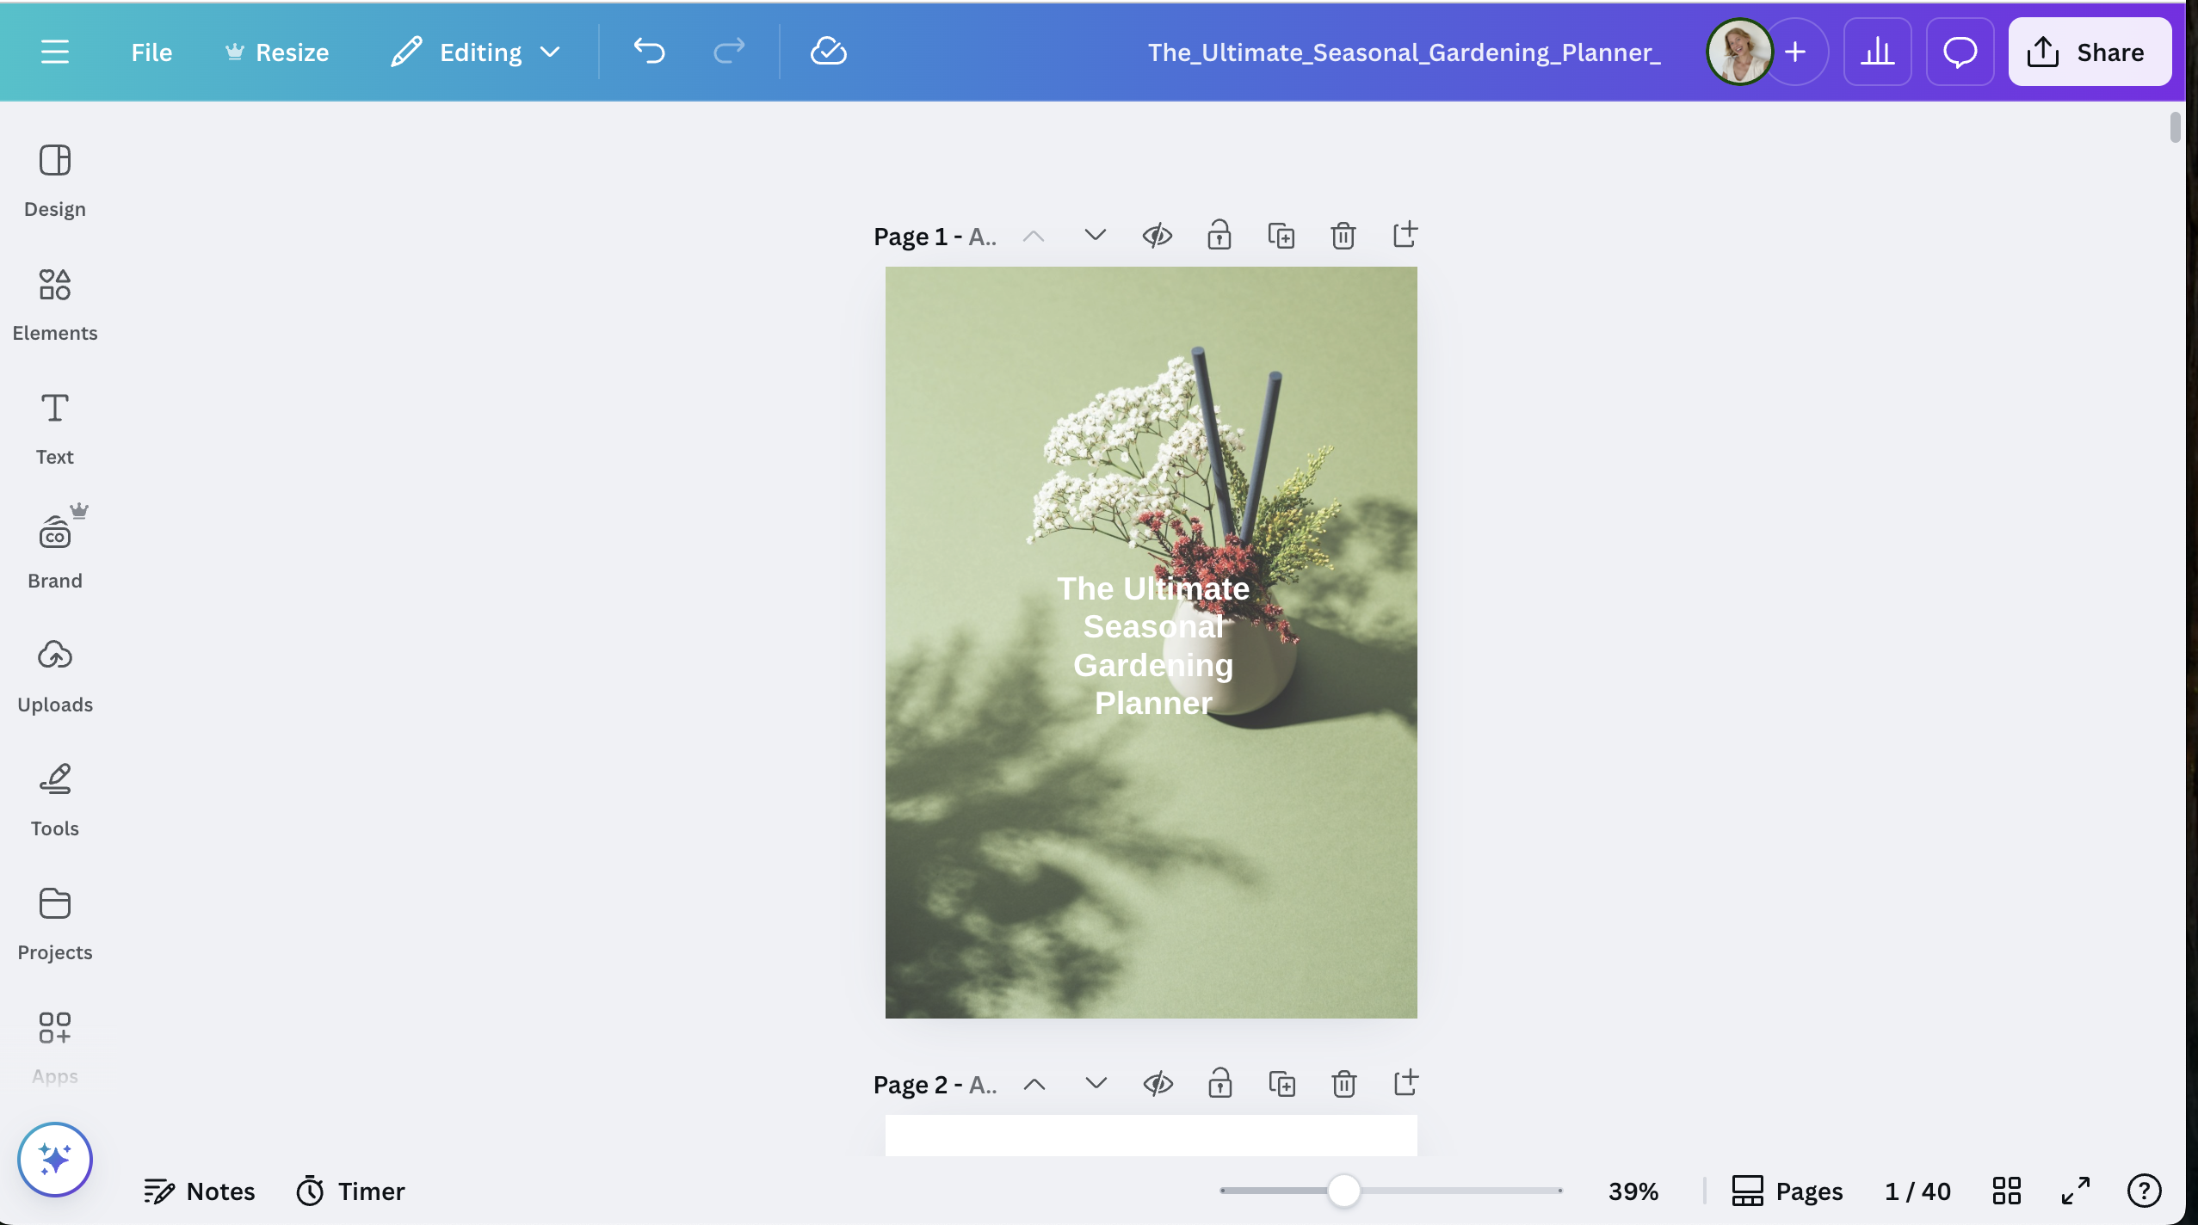
Task: Open the comments speech bubble icon
Action: tap(1960, 52)
